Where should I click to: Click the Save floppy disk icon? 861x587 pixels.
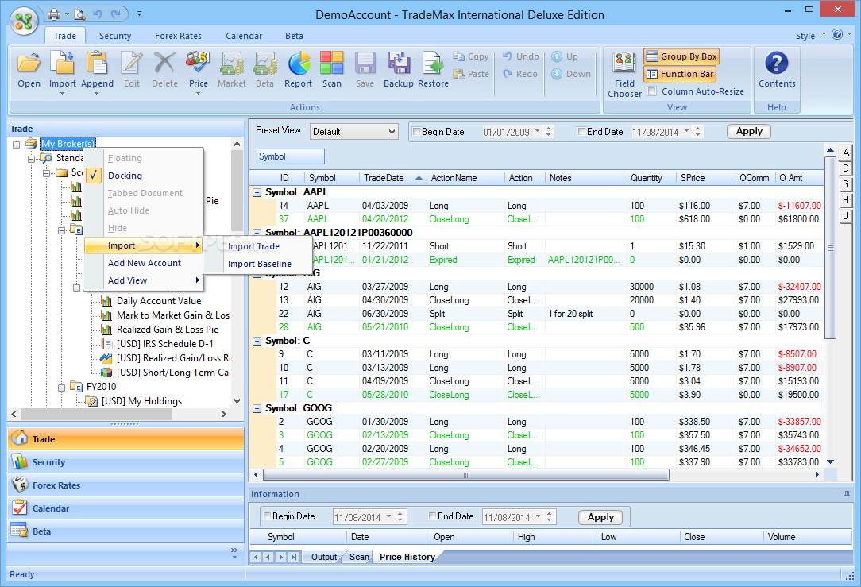[365, 63]
